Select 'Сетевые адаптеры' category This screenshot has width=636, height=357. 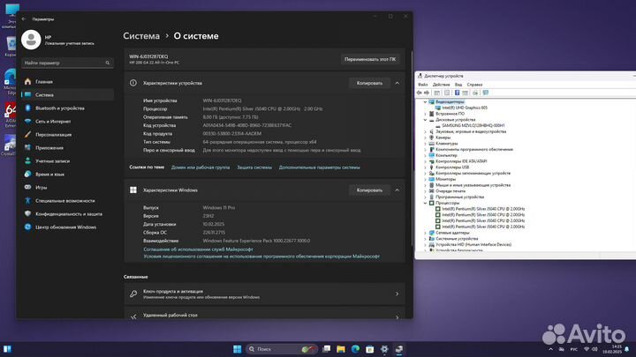click(452, 233)
